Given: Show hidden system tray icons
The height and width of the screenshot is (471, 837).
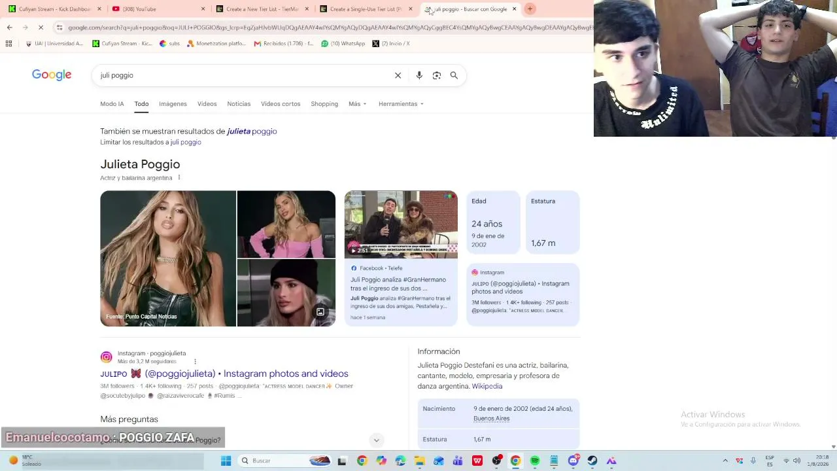Looking at the screenshot, I should tap(725, 461).
